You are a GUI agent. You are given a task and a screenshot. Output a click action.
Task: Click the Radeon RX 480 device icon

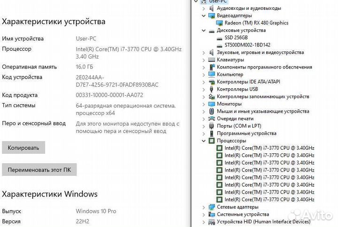[219, 23]
